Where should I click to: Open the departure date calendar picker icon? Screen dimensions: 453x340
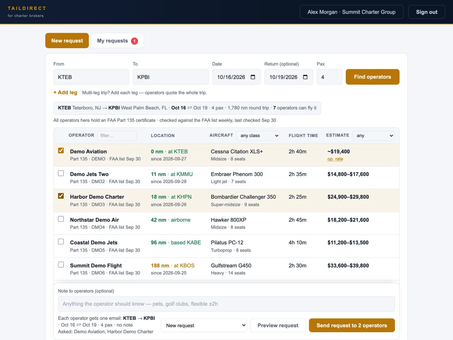tap(253, 77)
